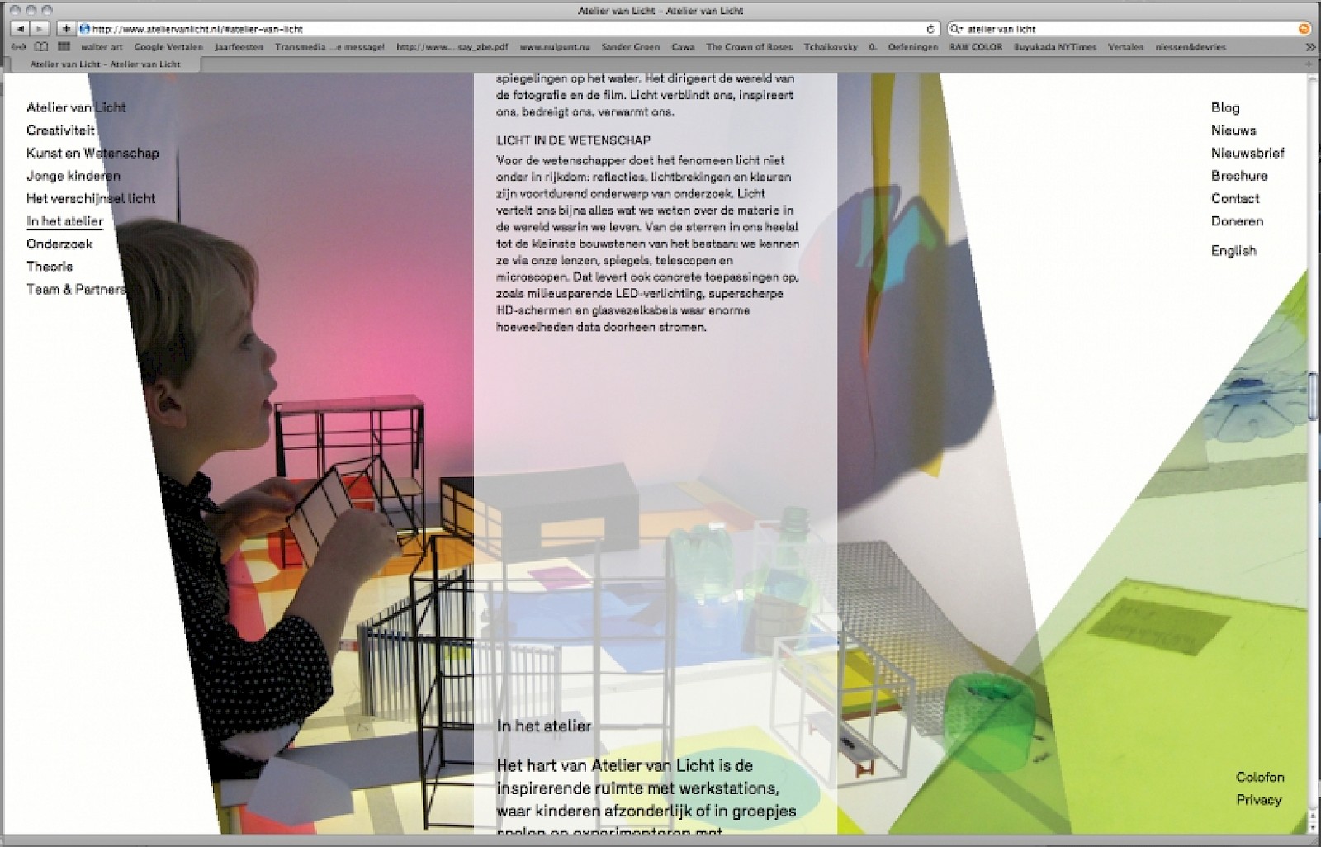1321x847 pixels.
Task: Open the 'Vertalen' bookmark
Action: tap(1125, 47)
